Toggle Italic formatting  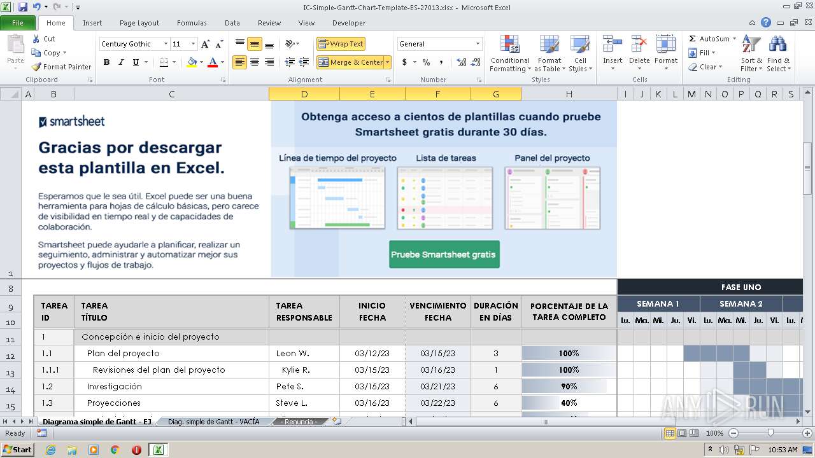(x=121, y=62)
